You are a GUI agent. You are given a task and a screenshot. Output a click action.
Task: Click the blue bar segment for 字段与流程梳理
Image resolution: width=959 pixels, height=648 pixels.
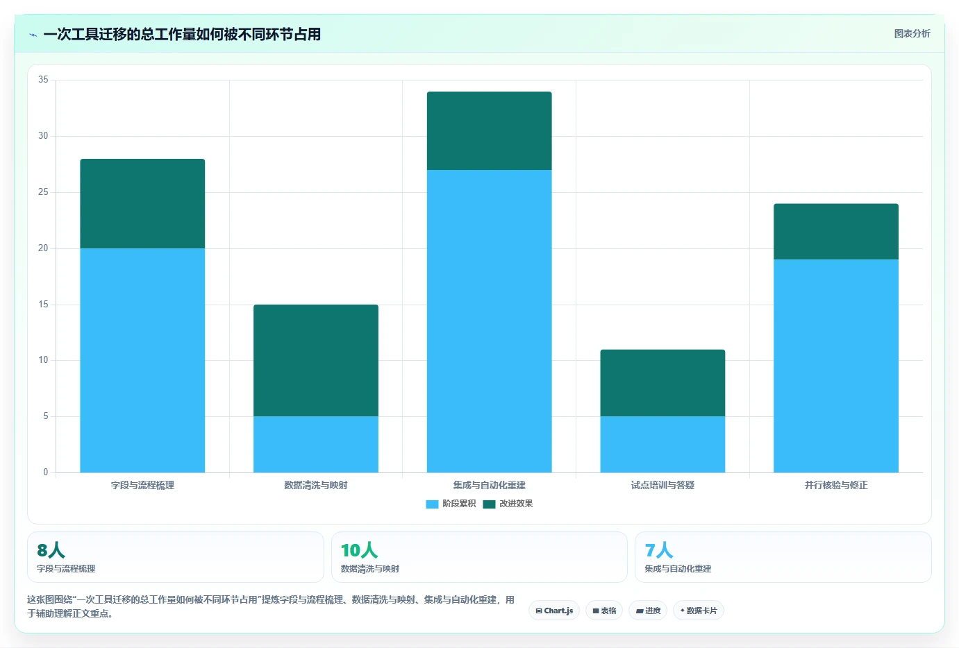point(142,360)
